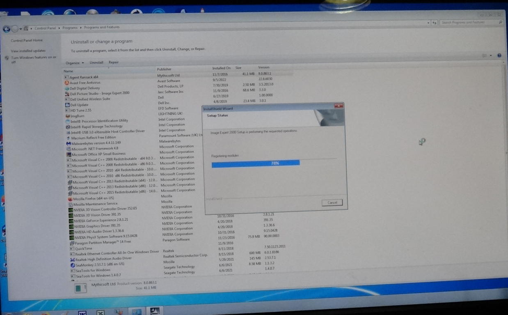Image resolution: width=508 pixels, height=315 pixels.
Task: Select the HD Tune 2.55 row
Action: (x=82, y=110)
